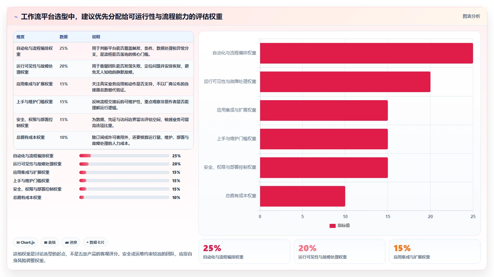
Task: Click the 20% value in the table
Action: click(64, 66)
